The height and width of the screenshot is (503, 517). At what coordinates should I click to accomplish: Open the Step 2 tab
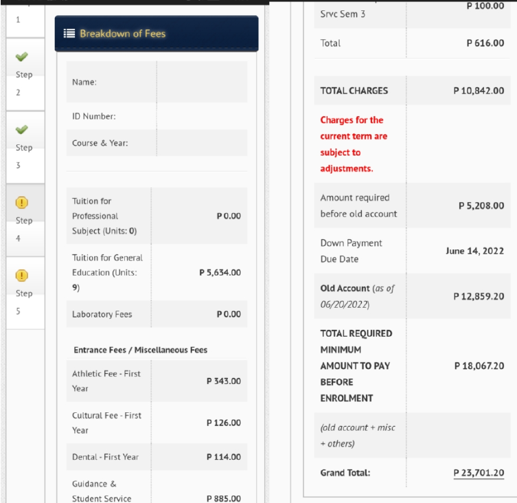[x=25, y=74]
